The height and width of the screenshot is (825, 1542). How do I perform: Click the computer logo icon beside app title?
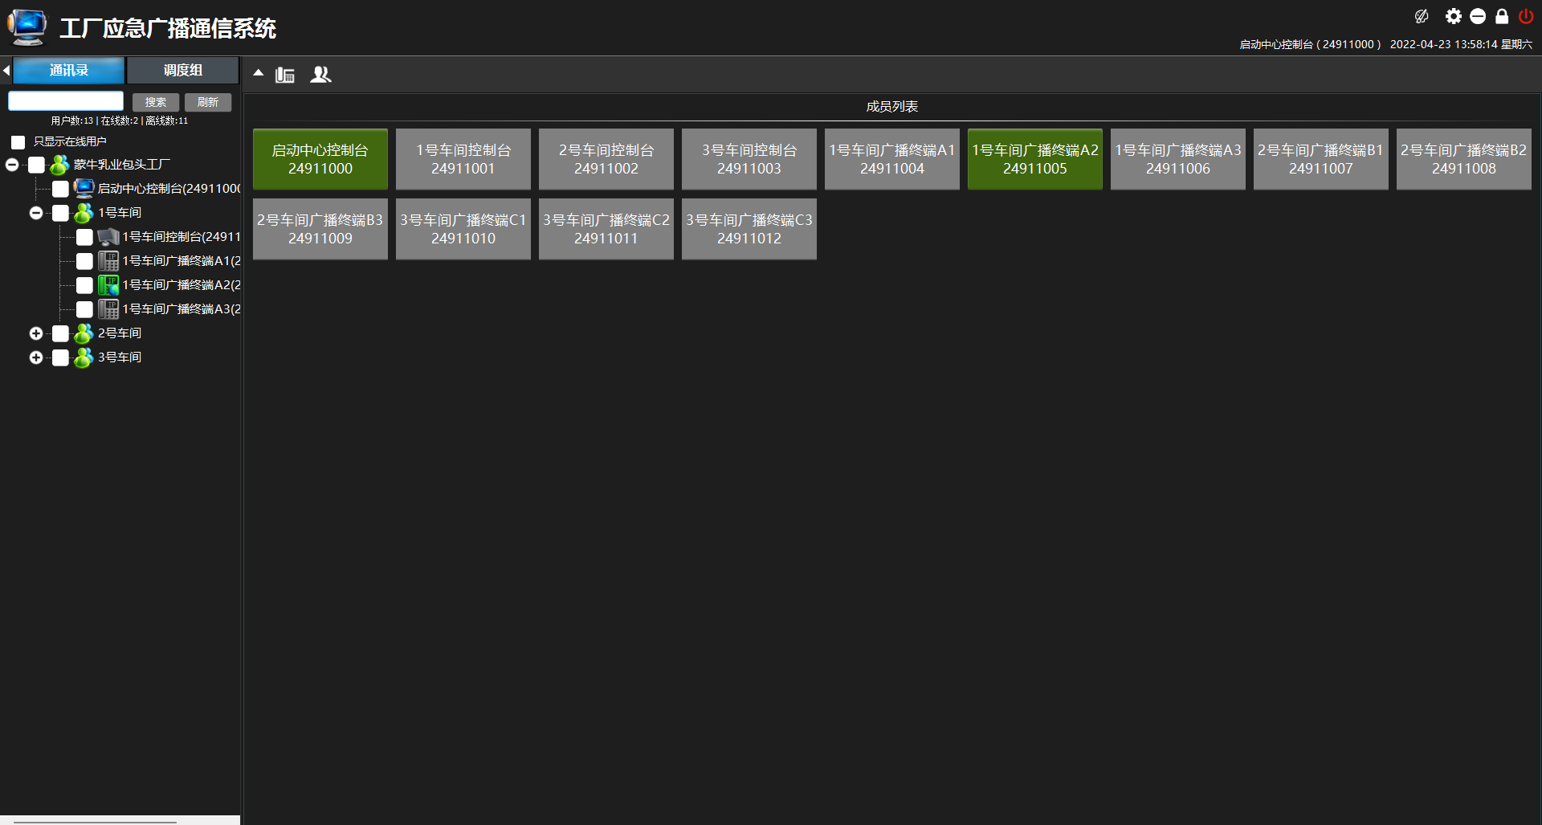click(28, 27)
